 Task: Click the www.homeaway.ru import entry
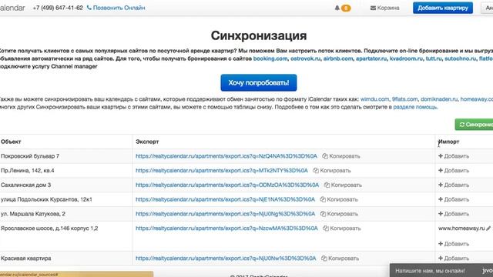coord(461,229)
